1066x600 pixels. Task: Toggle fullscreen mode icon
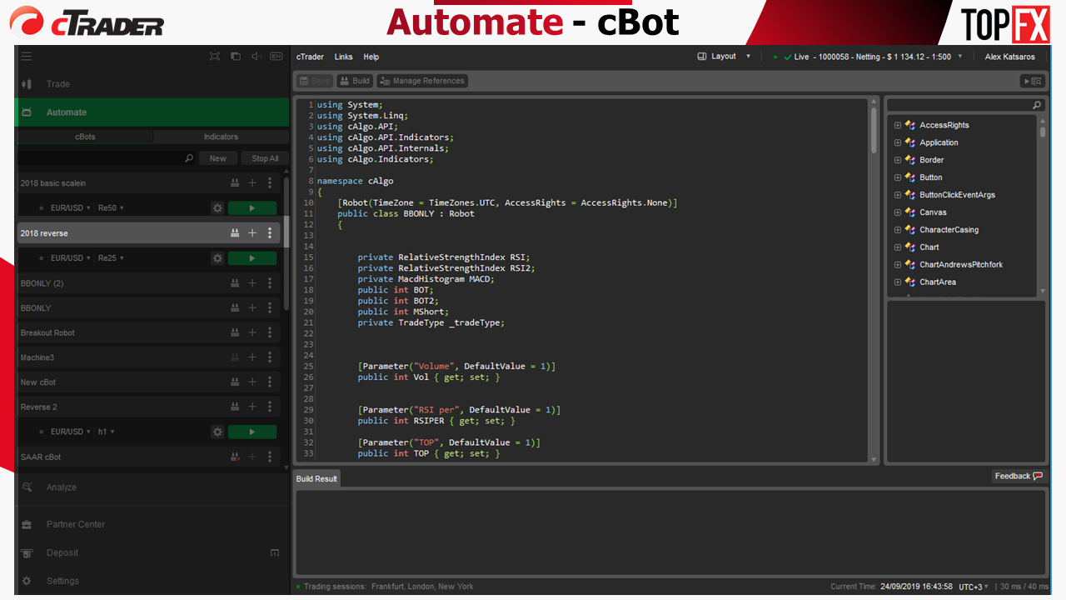[x=215, y=57]
